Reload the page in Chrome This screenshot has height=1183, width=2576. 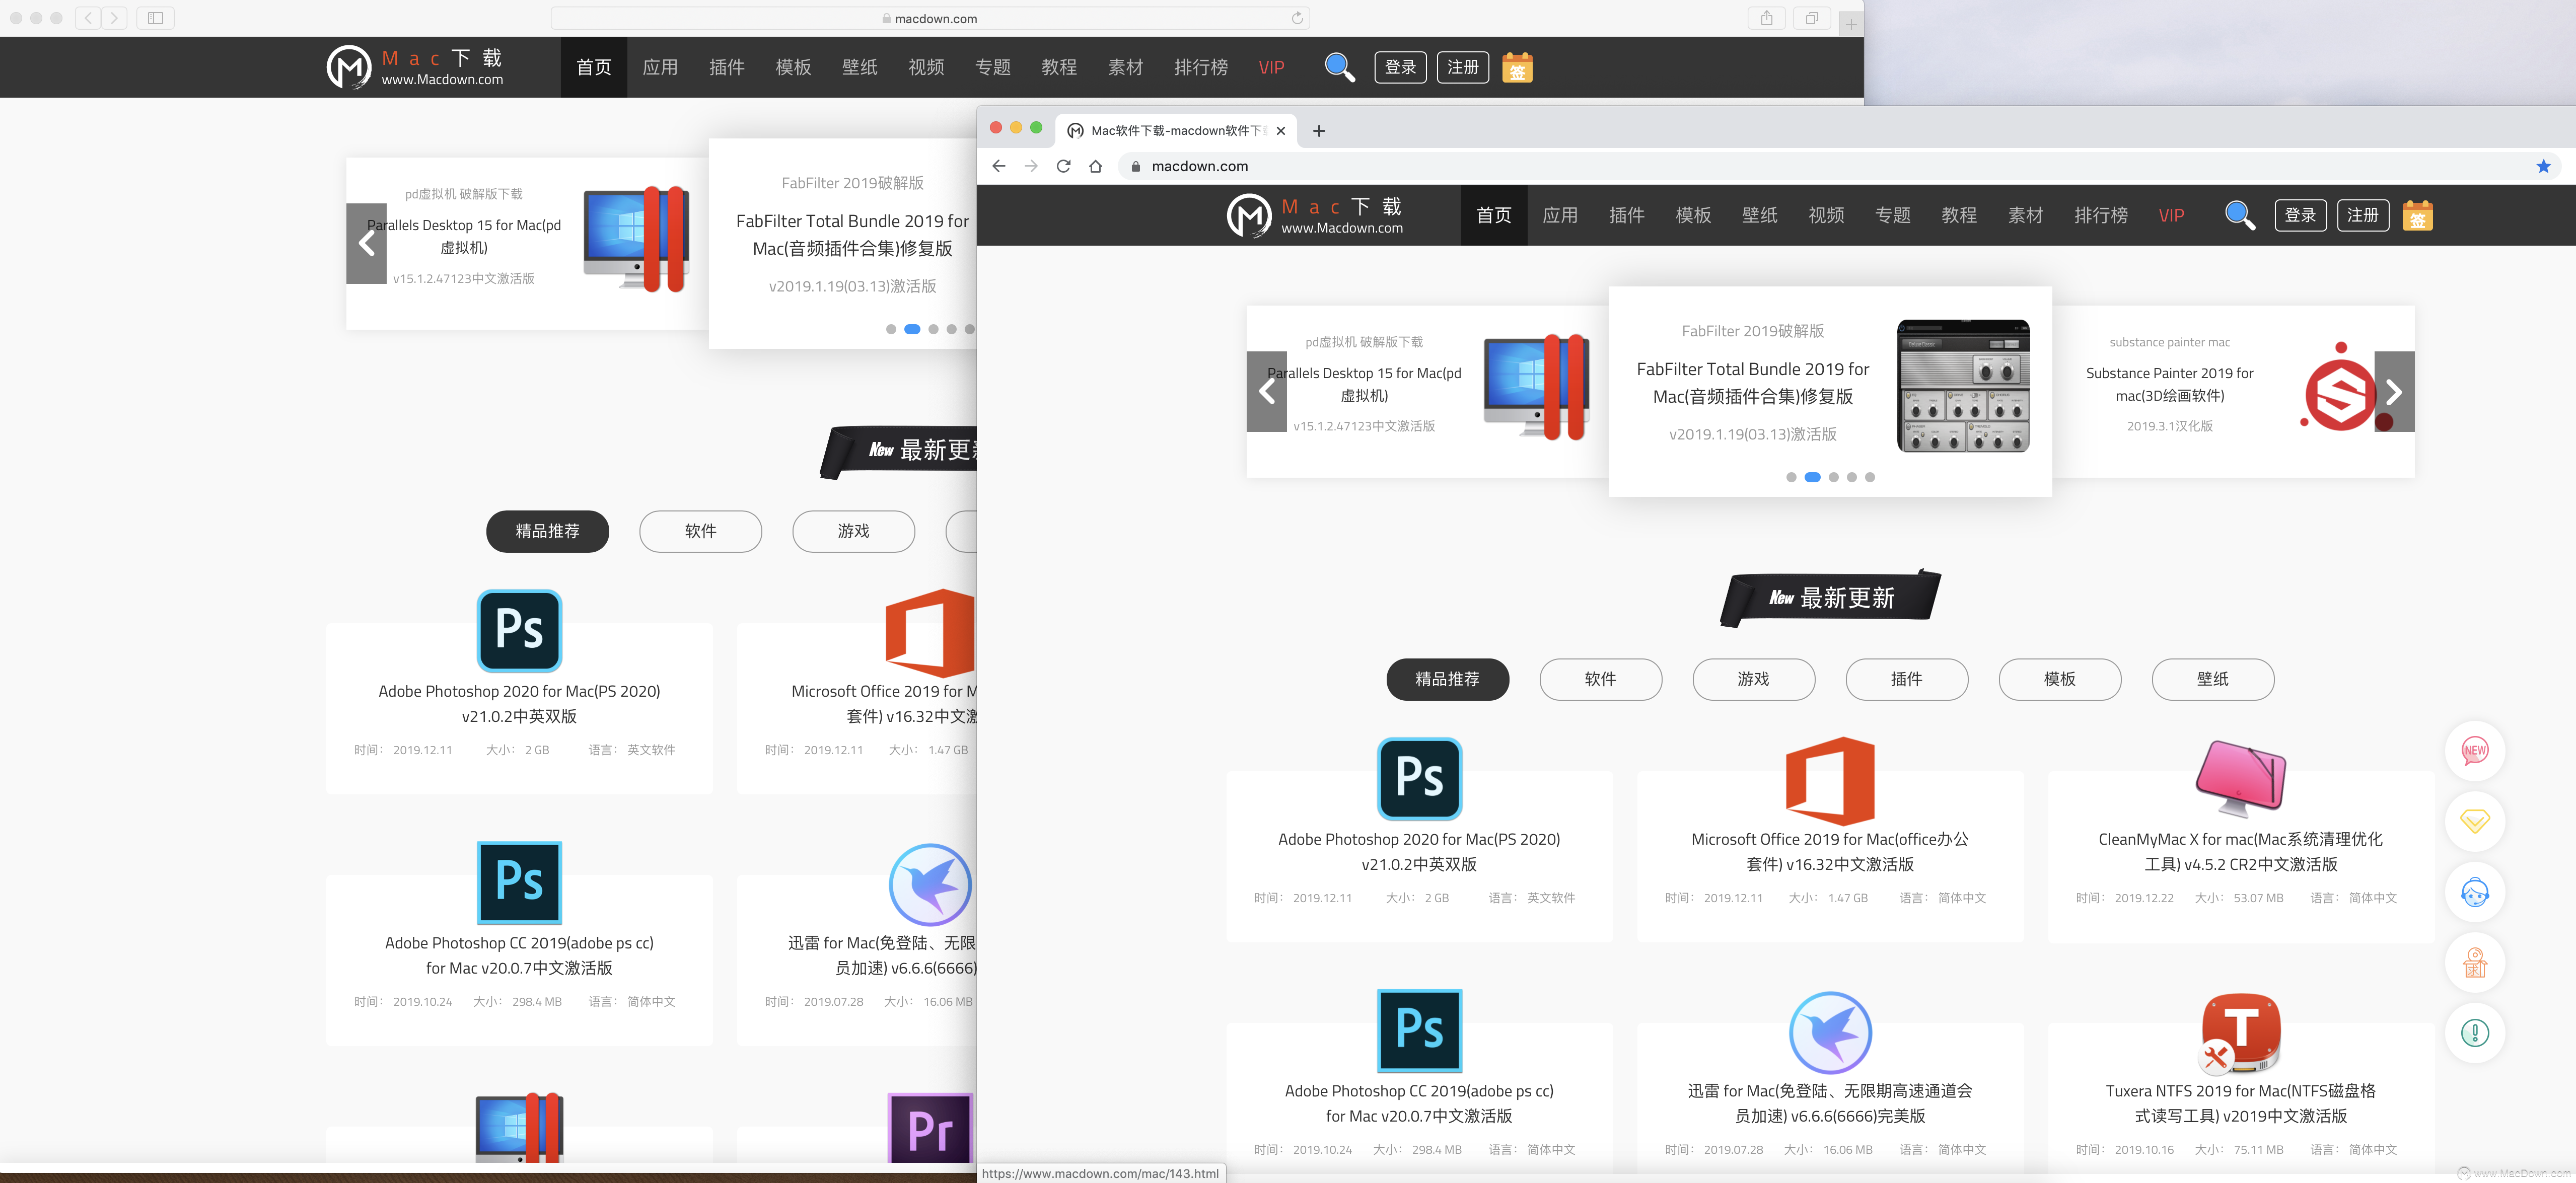tap(1063, 166)
